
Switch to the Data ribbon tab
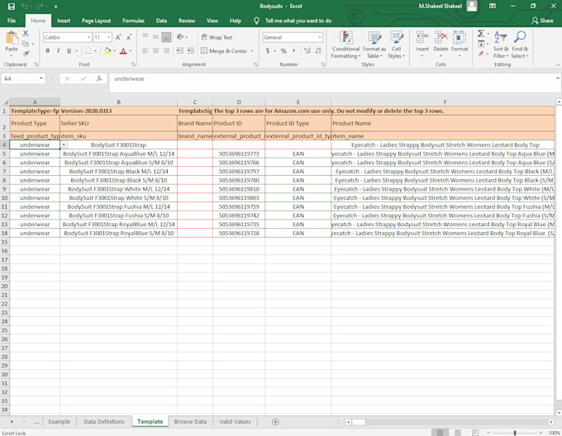tap(161, 21)
